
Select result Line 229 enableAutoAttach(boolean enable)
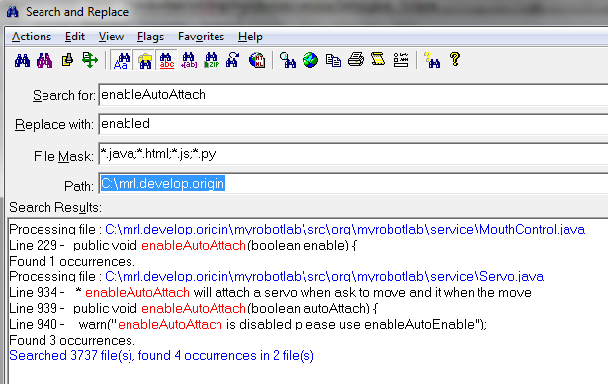[183, 246]
